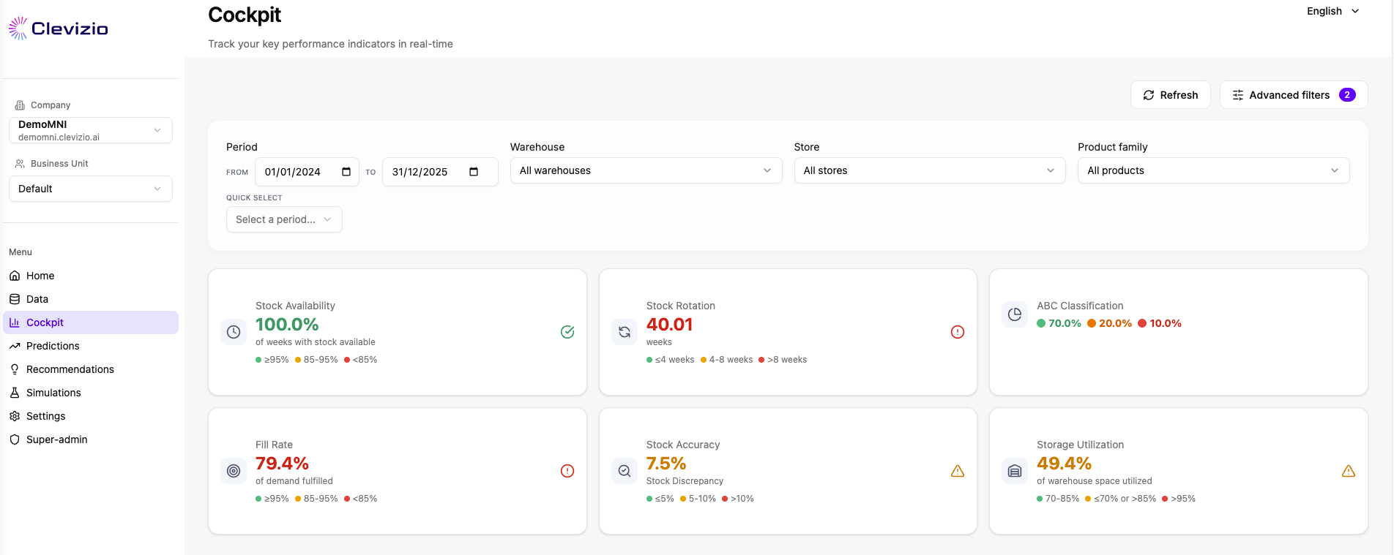This screenshot has height=555, width=1394.
Task: Open the From date calendar picker
Action: click(x=346, y=172)
